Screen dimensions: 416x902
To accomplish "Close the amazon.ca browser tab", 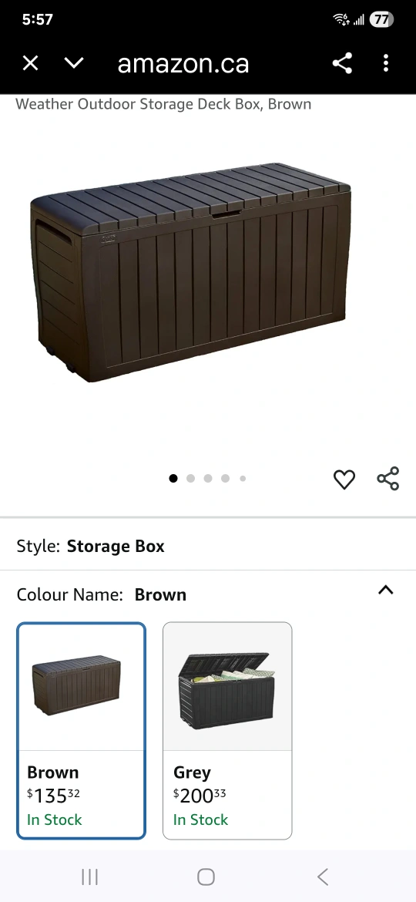I will [x=31, y=62].
